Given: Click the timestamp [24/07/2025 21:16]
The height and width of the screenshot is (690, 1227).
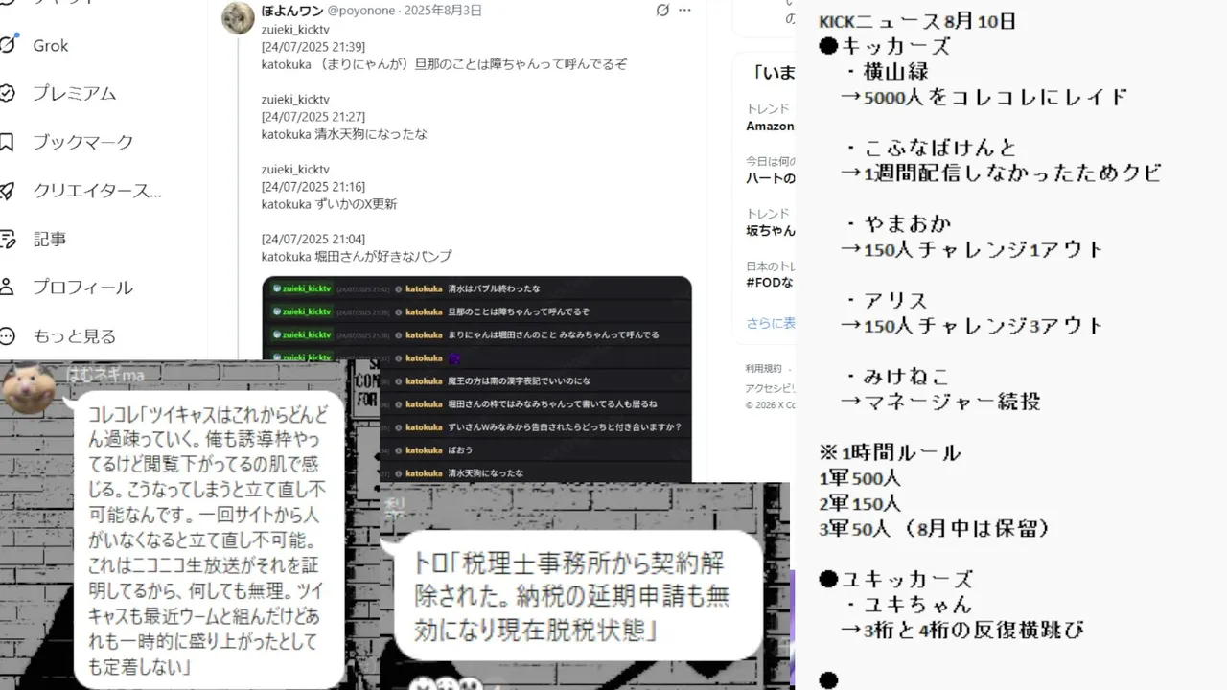Looking at the screenshot, I should pos(313,187).
